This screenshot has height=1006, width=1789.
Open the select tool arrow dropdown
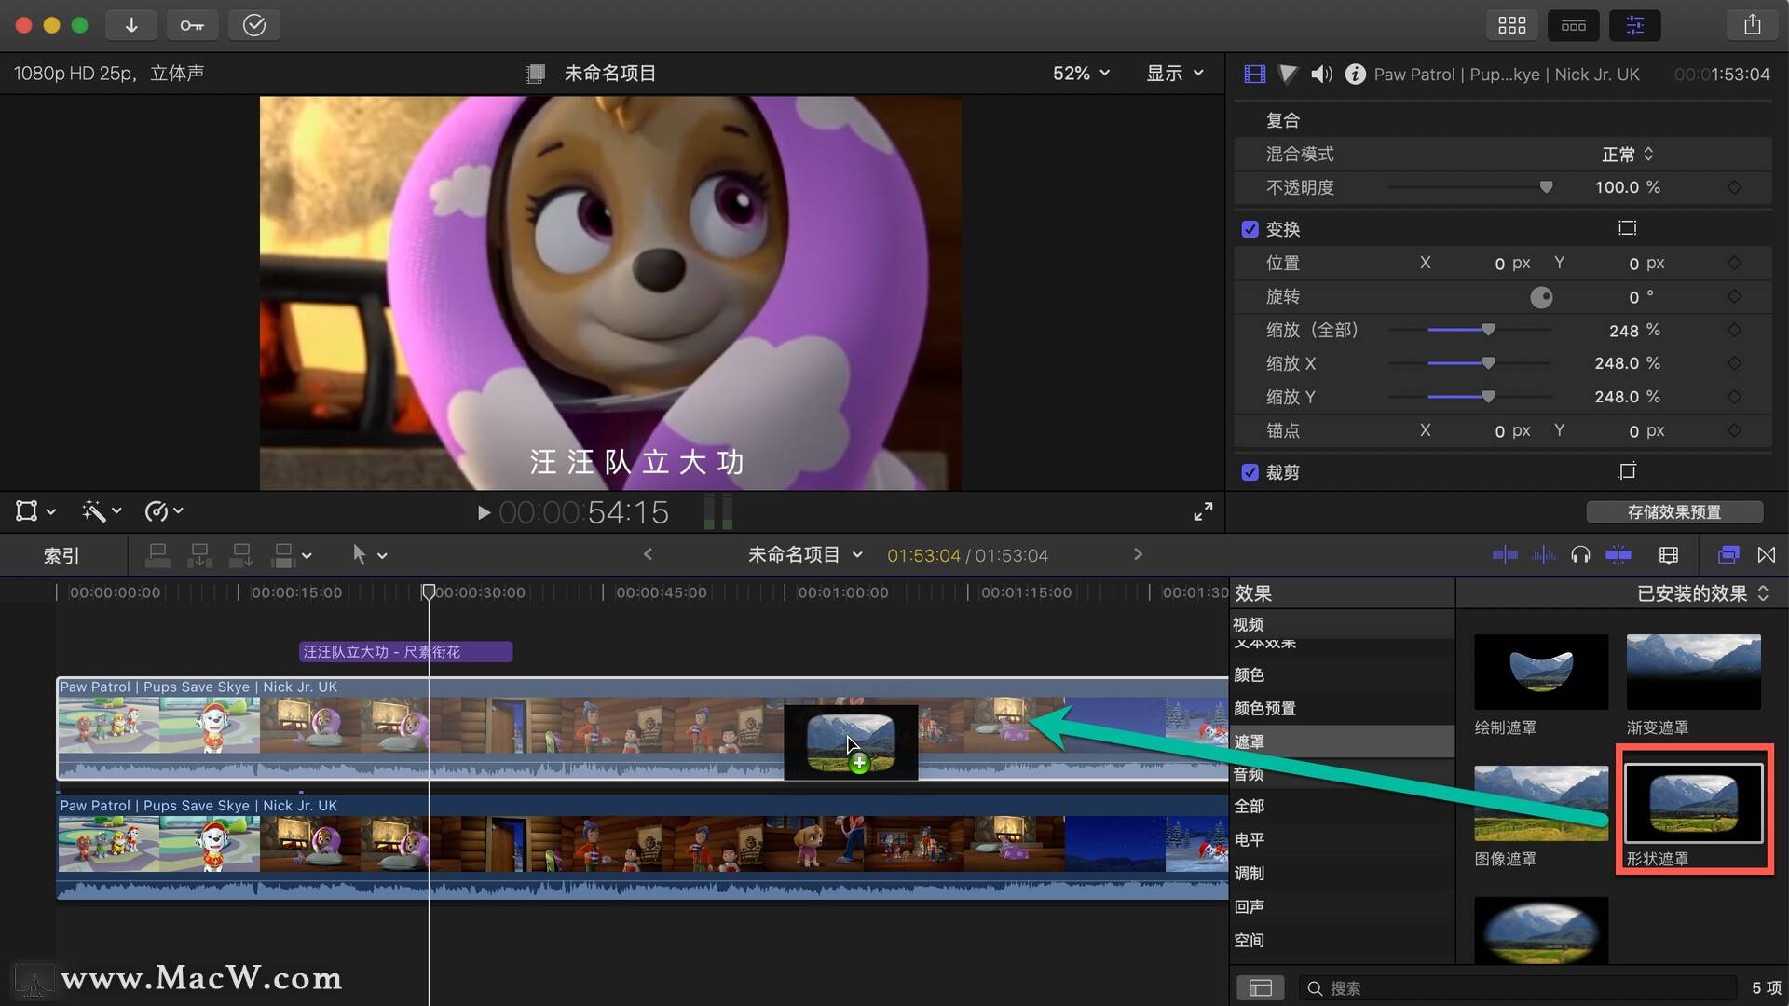[x=369, y=555]
